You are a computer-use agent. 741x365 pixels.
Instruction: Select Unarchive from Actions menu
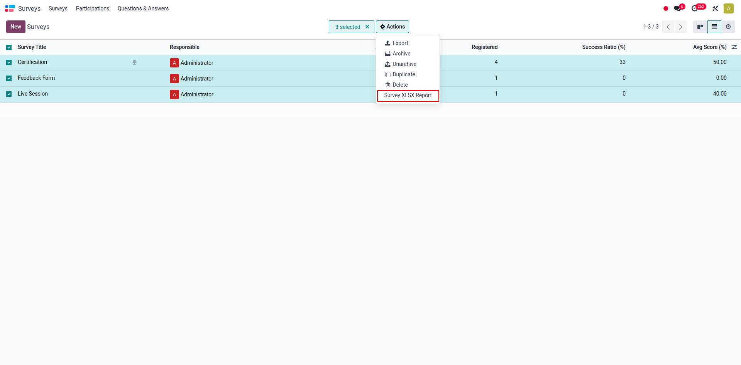(408, 64)
